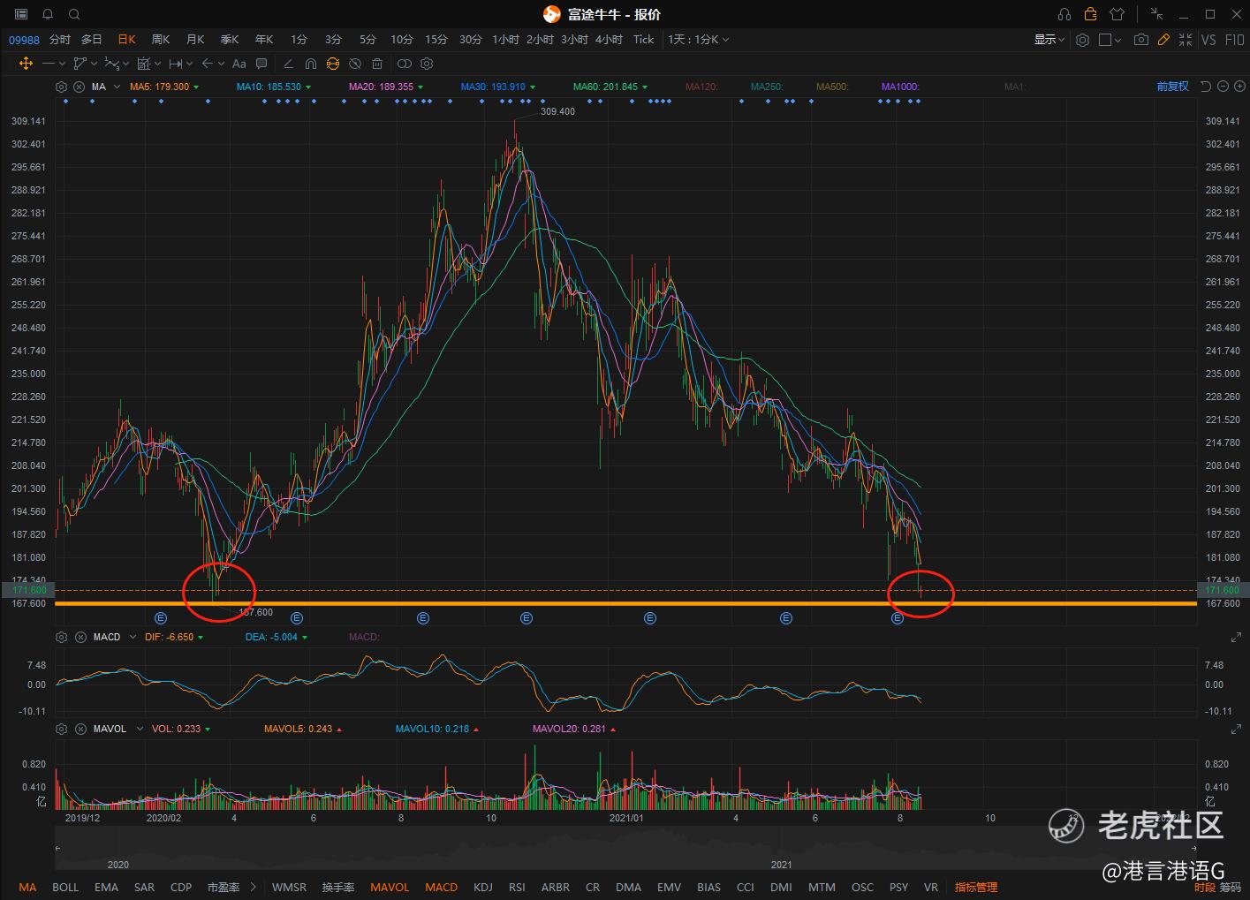Switch to the 周K weekly tab
Viewport: 1250px width, 900px height.
coord(161,40)
